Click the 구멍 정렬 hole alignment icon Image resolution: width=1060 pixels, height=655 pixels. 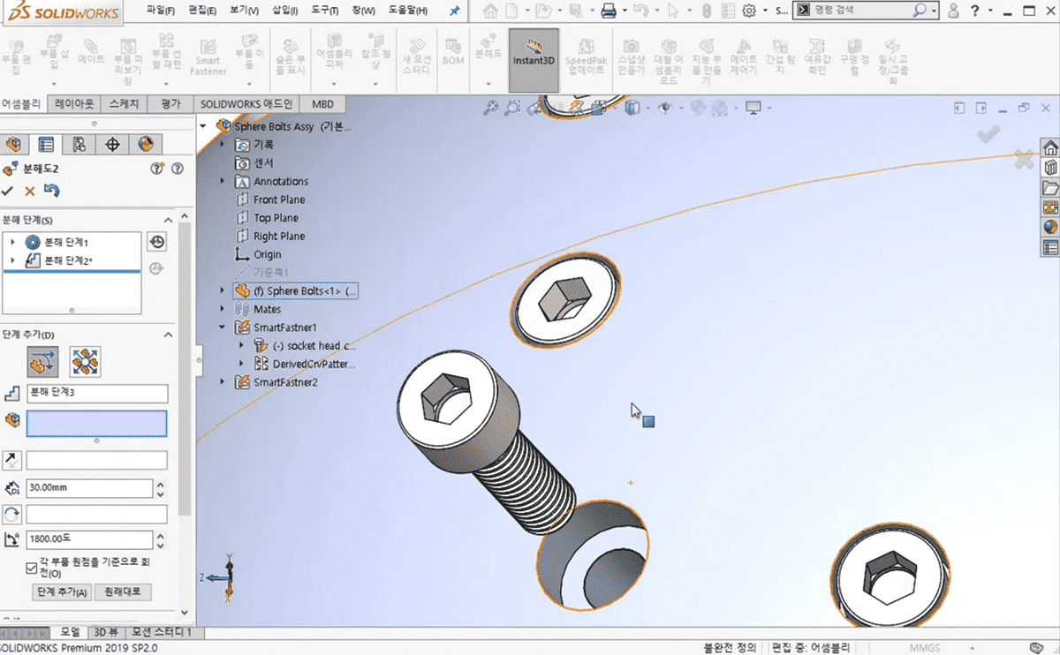tap(854, 56)
